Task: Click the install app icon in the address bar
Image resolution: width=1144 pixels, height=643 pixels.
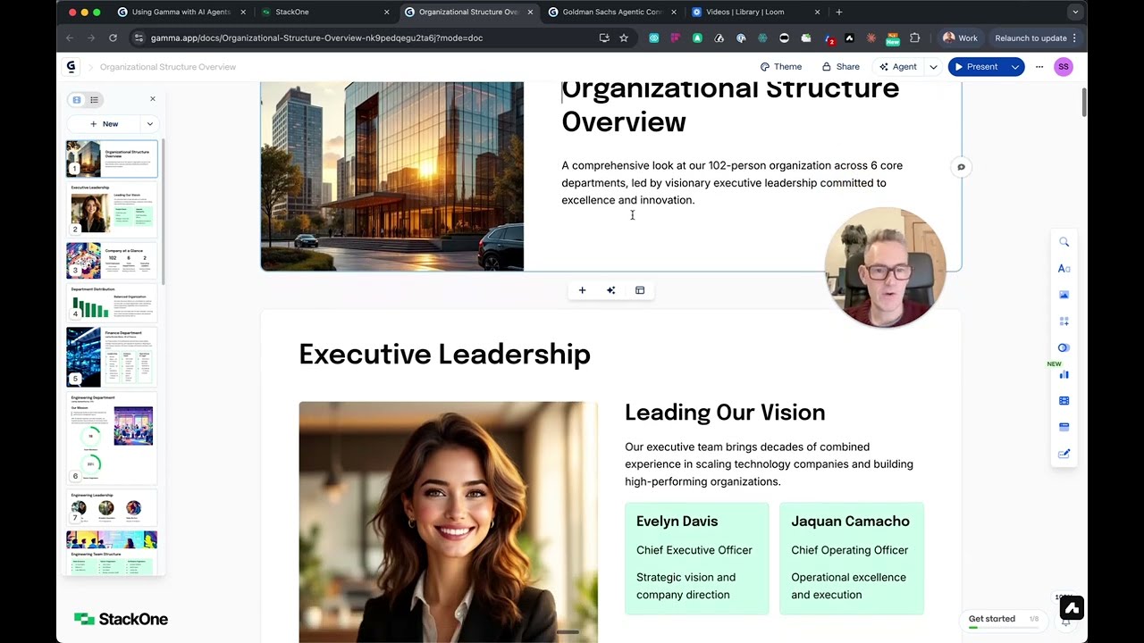Action: coord(604,38)
